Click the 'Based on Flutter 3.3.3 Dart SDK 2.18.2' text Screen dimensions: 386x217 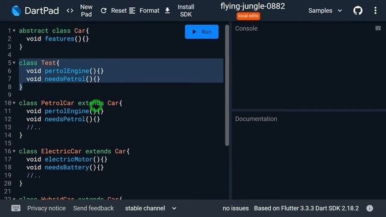pos(306,208)
